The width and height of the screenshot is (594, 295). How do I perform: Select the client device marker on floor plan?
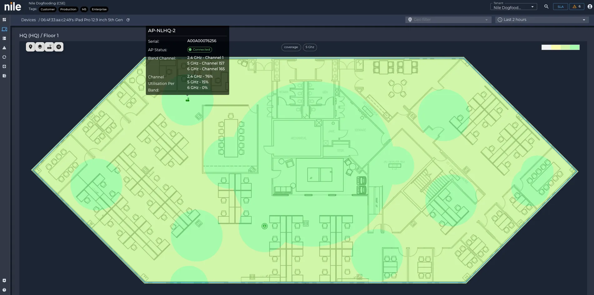click(265, 226)
